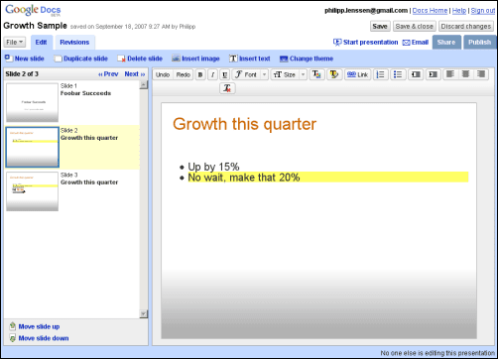Click slide list scrollbar down arrow
The image size is (498, 359).
(144, 313)
